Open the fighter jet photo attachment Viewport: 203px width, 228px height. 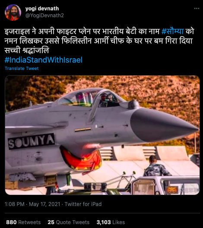(102, 135)
